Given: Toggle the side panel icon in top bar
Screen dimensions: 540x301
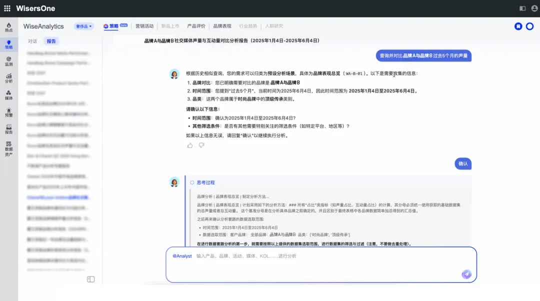Looking at the screenshot, I should point(522,8).
